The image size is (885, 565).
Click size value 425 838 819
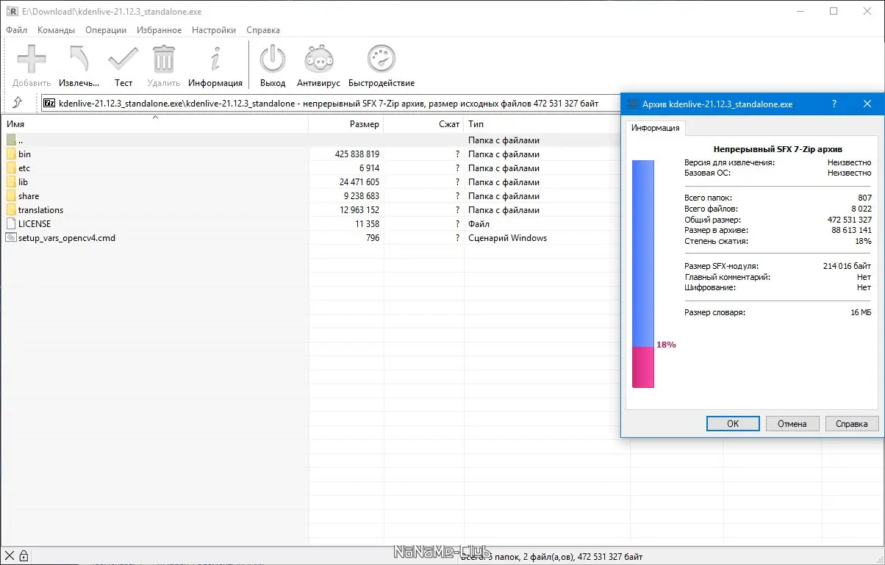click(x=356, y=154)
